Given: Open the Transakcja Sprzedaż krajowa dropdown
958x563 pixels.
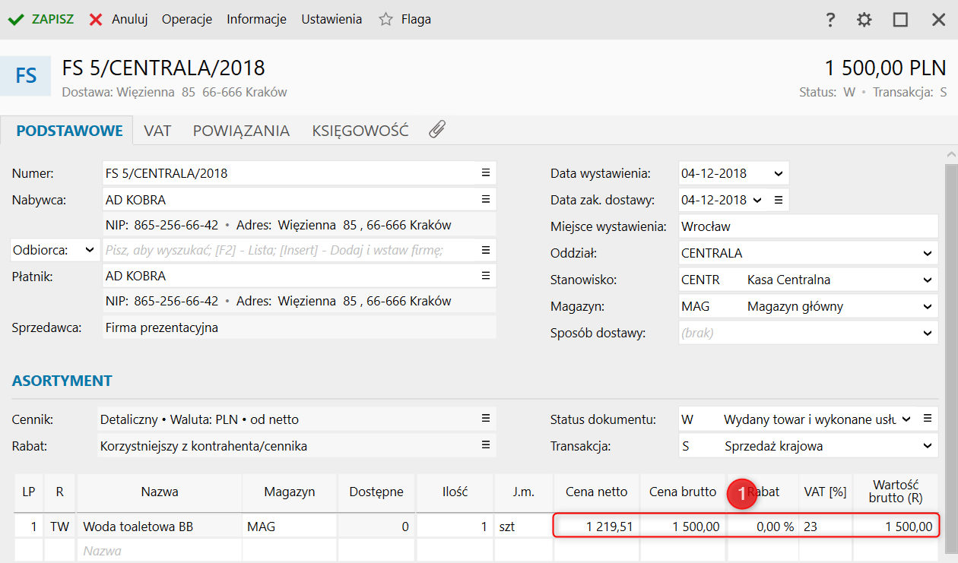Looking at the screenshot, I should [927, 446].
